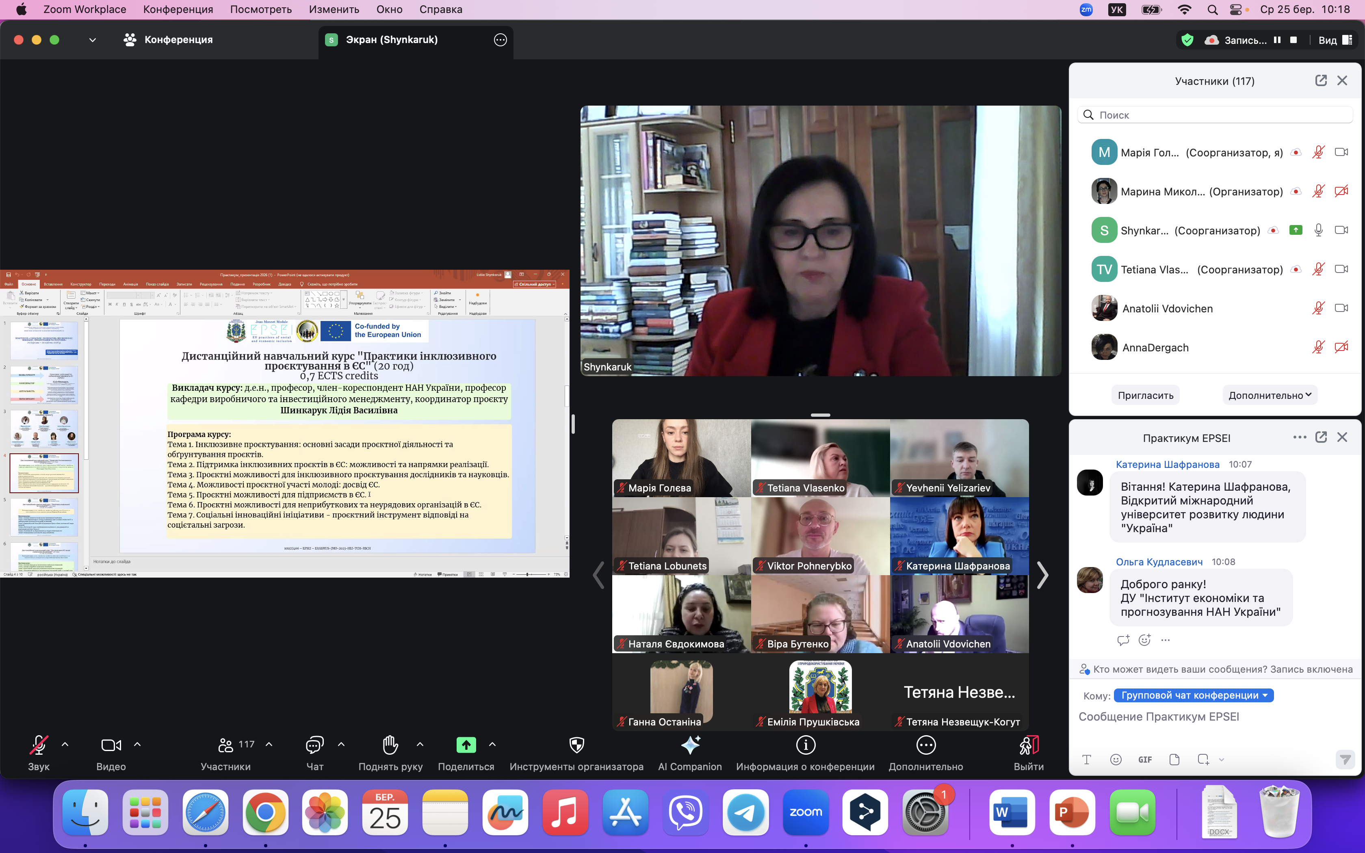Open conference information (Информация о конференции)
Viewport: 1365px width, 853px height.
(x=805, y=745)
